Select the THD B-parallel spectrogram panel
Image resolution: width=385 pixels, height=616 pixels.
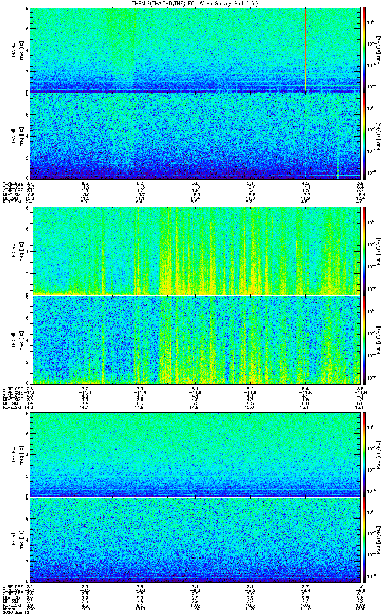[195, 339]
